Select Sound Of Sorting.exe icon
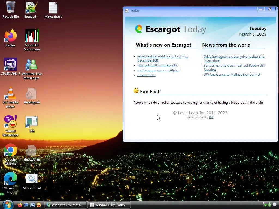279x209 pixels. point(32,40)
